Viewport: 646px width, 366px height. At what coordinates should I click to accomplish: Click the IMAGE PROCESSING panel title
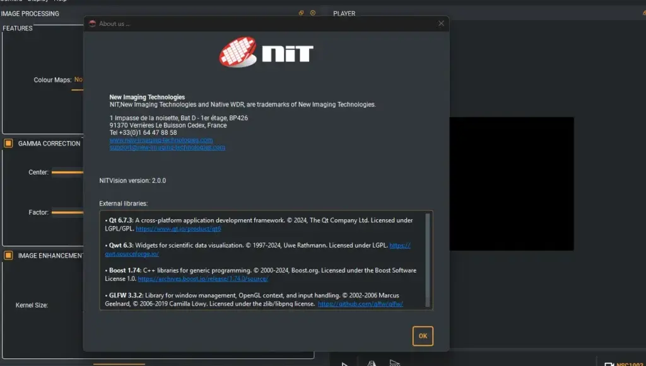coord(30,14)
